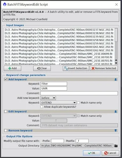Click Remove Selected with red X
122x158 pixels.
[104, 68]
